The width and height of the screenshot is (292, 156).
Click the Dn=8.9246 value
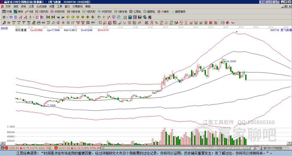point(87,30)
